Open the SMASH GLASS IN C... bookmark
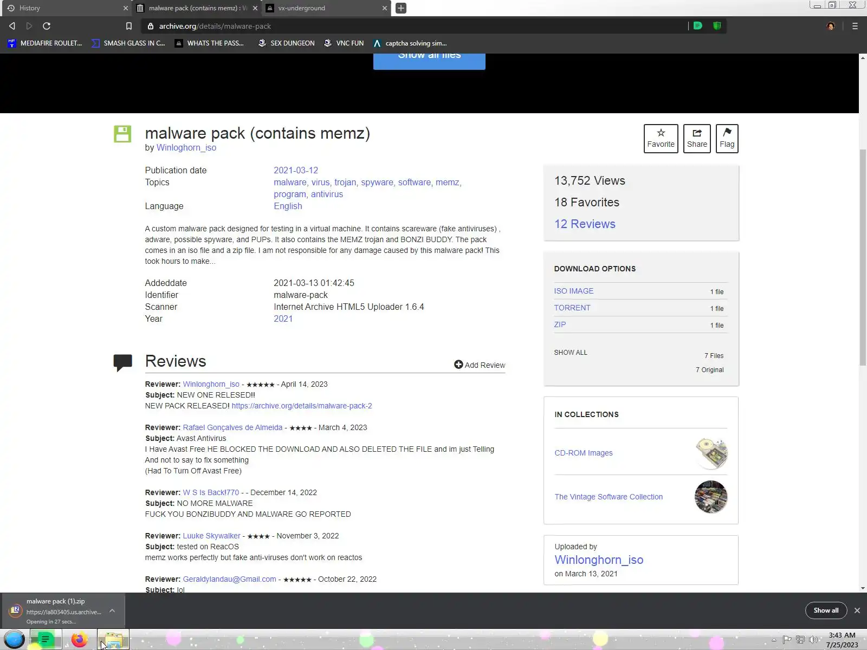Viewport: 867px width, 650px height. coord(128,43)
